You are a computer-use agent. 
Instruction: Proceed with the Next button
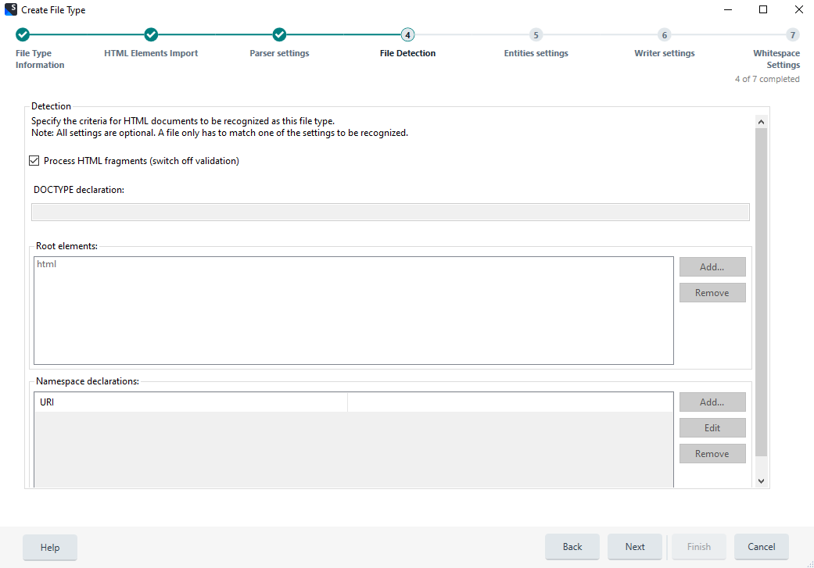(634, 547)
